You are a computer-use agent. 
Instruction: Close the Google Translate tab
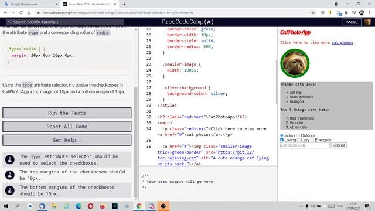57,4
